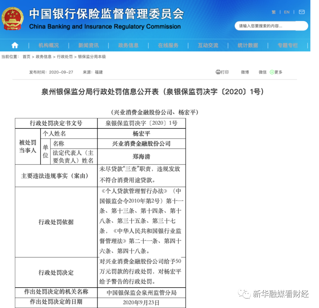Click the table cell 郑海清
This screenshot has height=308, width=319.
[x=141, y=157]
